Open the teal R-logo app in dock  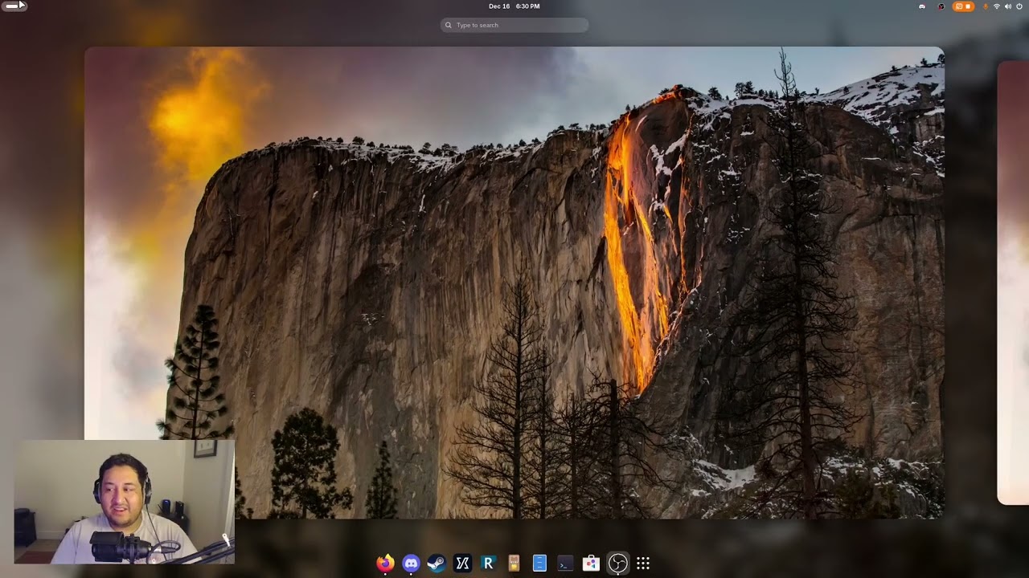point(488,564)
